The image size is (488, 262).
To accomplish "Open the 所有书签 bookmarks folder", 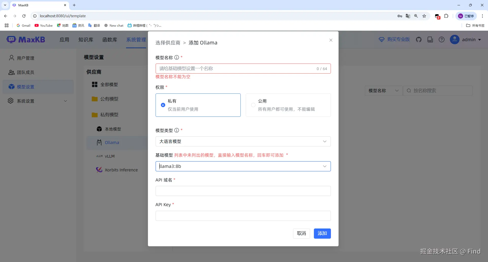I will (475, 25).
